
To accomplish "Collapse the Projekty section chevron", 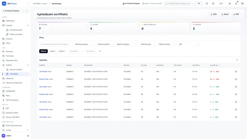I will point(28,25).
